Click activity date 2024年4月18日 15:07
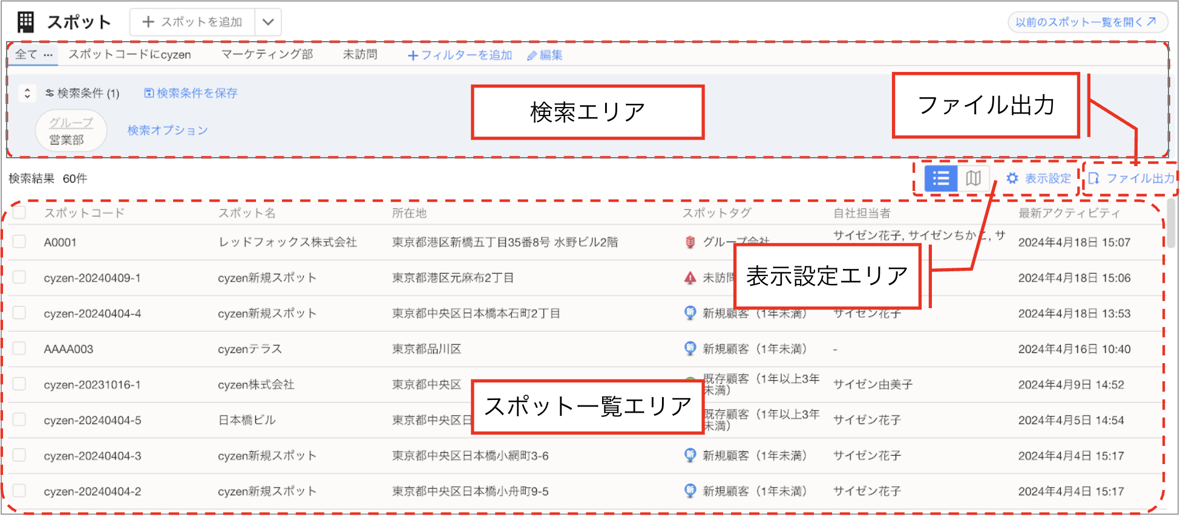 click(x=1074, y=242)
